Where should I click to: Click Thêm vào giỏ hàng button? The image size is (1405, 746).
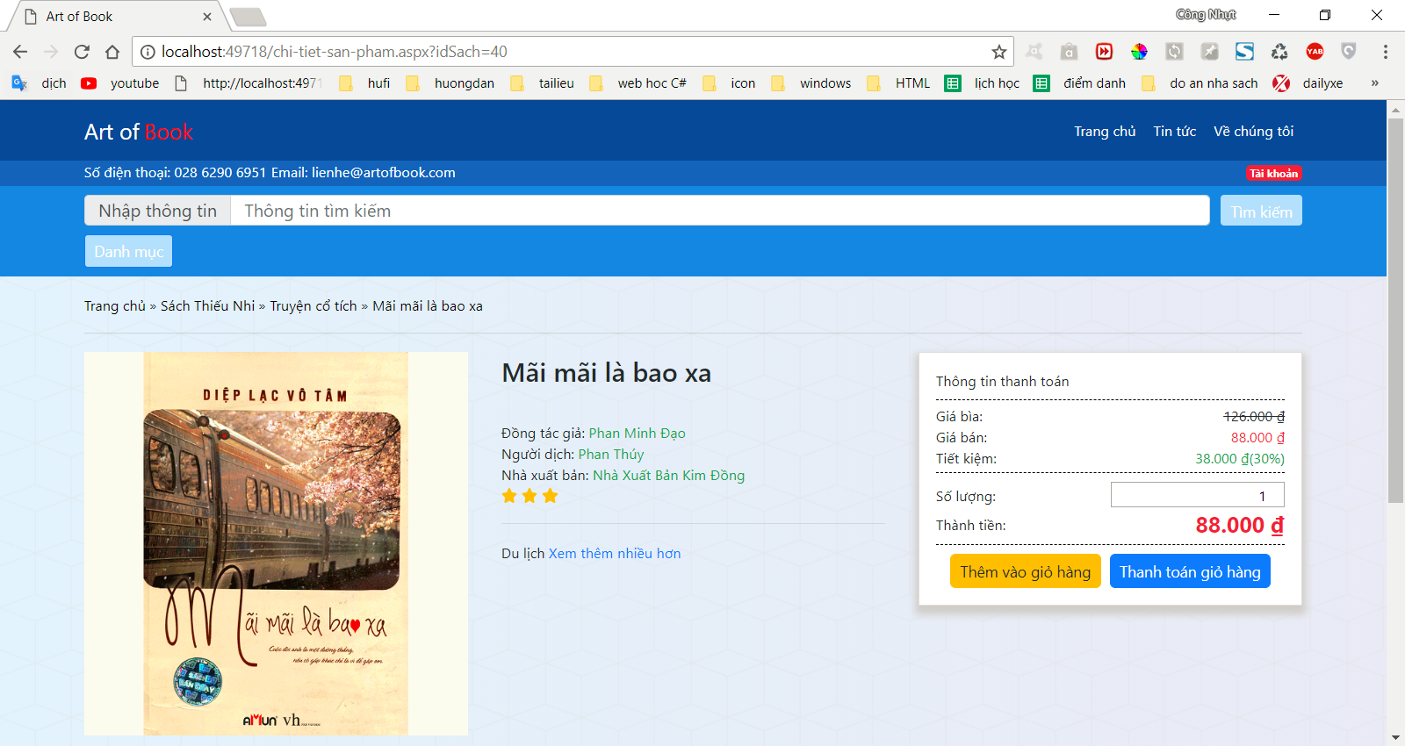1026,571
